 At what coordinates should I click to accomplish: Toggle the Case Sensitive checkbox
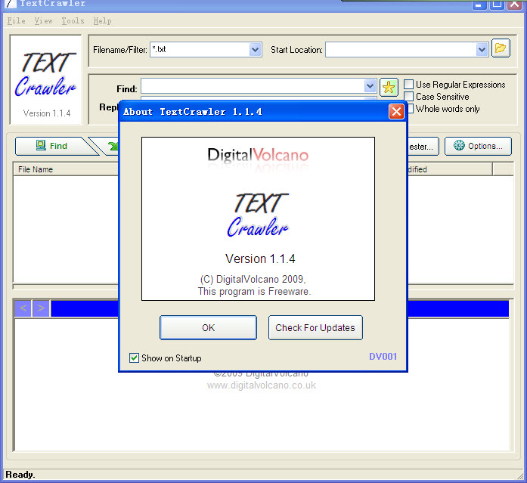pyautogui.click(x=408, y=97)
